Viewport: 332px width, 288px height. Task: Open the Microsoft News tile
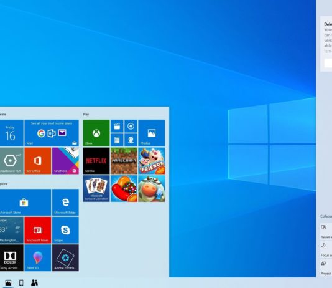[x=38, y=230]
